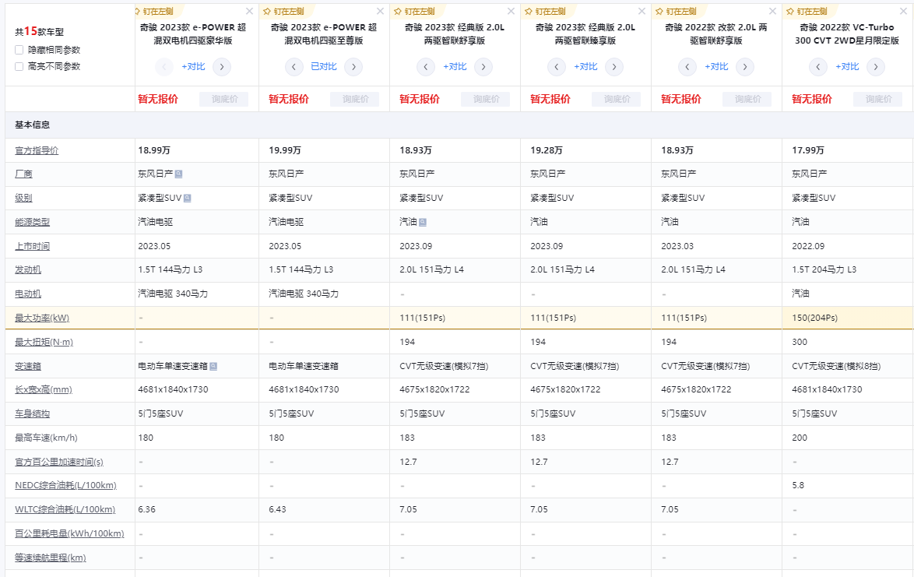
Task: Move the 经典版 智联臻享版 column right with its arrow
Action: click(613, 67)
